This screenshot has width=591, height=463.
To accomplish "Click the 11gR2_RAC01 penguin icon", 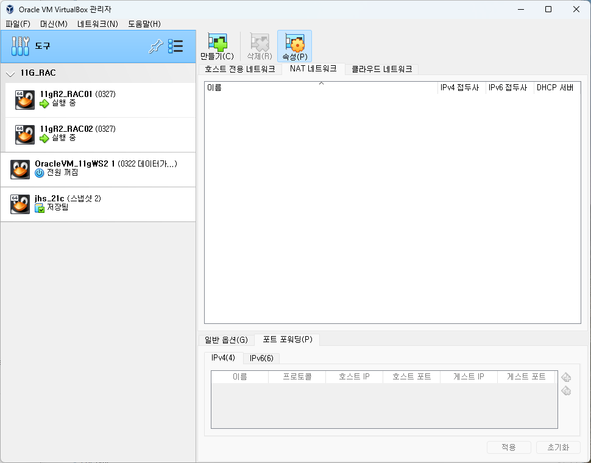I will pyautogui.click(x=25, y=99).
